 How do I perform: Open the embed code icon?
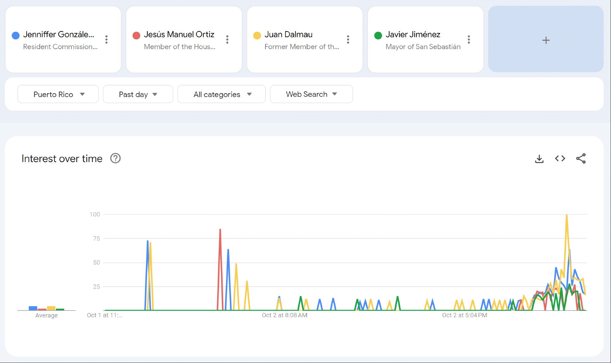[560, 159]
